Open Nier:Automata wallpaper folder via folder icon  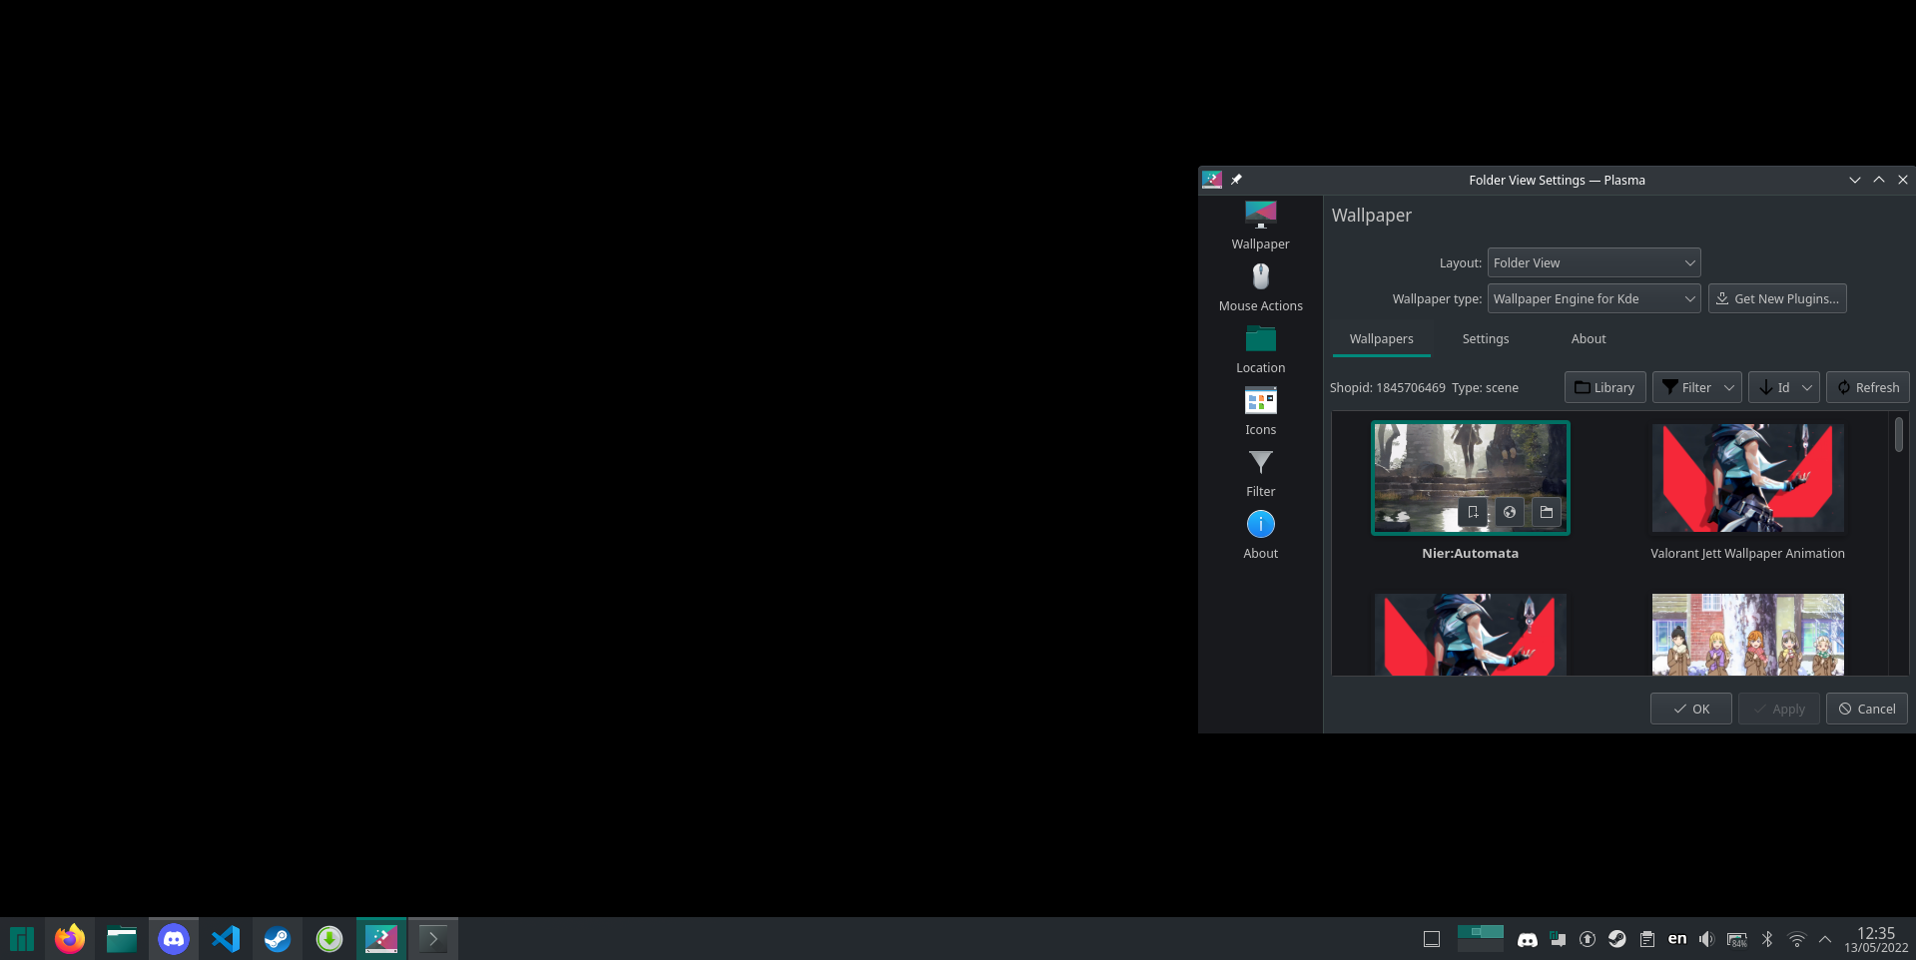(x=1546, y=512)
